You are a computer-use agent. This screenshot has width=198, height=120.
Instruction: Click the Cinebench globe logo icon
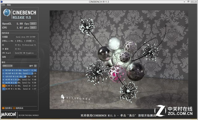(7, 13)
